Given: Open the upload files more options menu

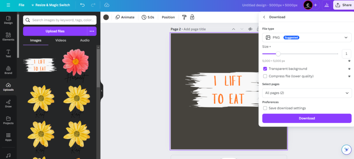Looking at the screenshot, I should (x=92, y=31).
